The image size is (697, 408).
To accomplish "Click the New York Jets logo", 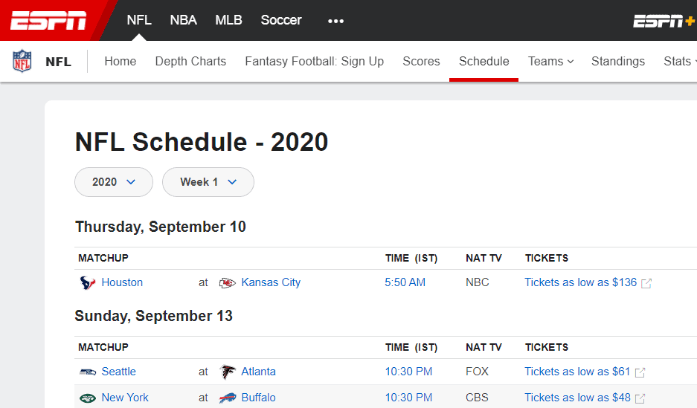I will click(x=88, y=398).
